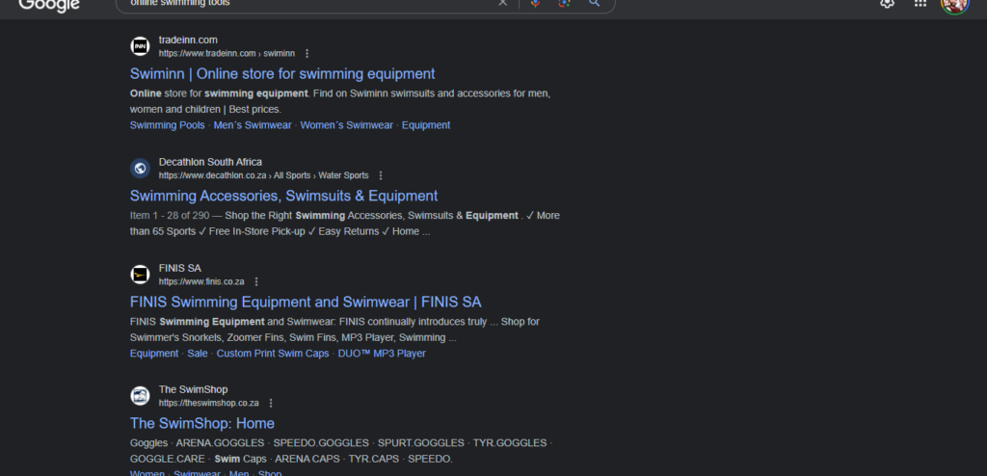
Task: Open more options for tradeinn.com result
Action: pyautogui.click(x=307, y=54)
